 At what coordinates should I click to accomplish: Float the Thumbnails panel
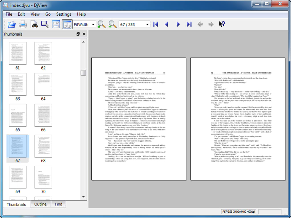pos(78,34)
